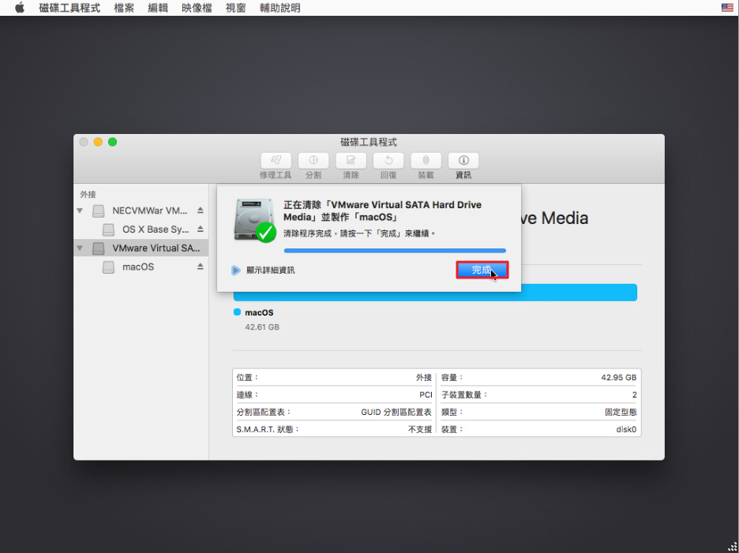Screen dimensions: 739x553
Task: Click the blue macOS partition usage bar
Action: 435,293
